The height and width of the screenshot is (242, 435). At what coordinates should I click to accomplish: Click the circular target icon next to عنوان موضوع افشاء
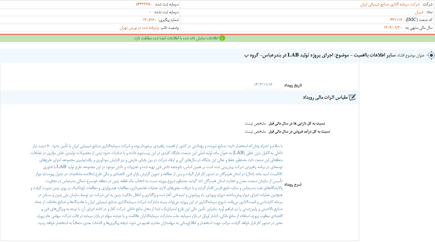431,55
